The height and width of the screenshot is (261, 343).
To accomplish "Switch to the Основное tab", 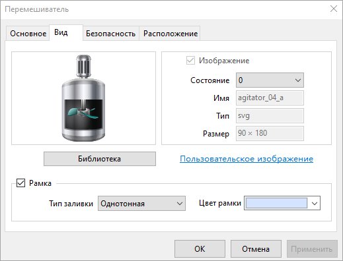I will [28, 34].
